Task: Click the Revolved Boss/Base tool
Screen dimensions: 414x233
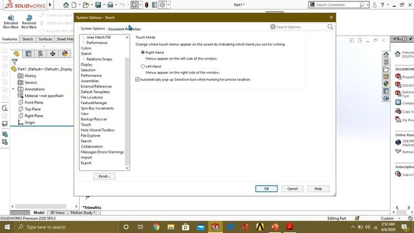Action: point(29,21)
